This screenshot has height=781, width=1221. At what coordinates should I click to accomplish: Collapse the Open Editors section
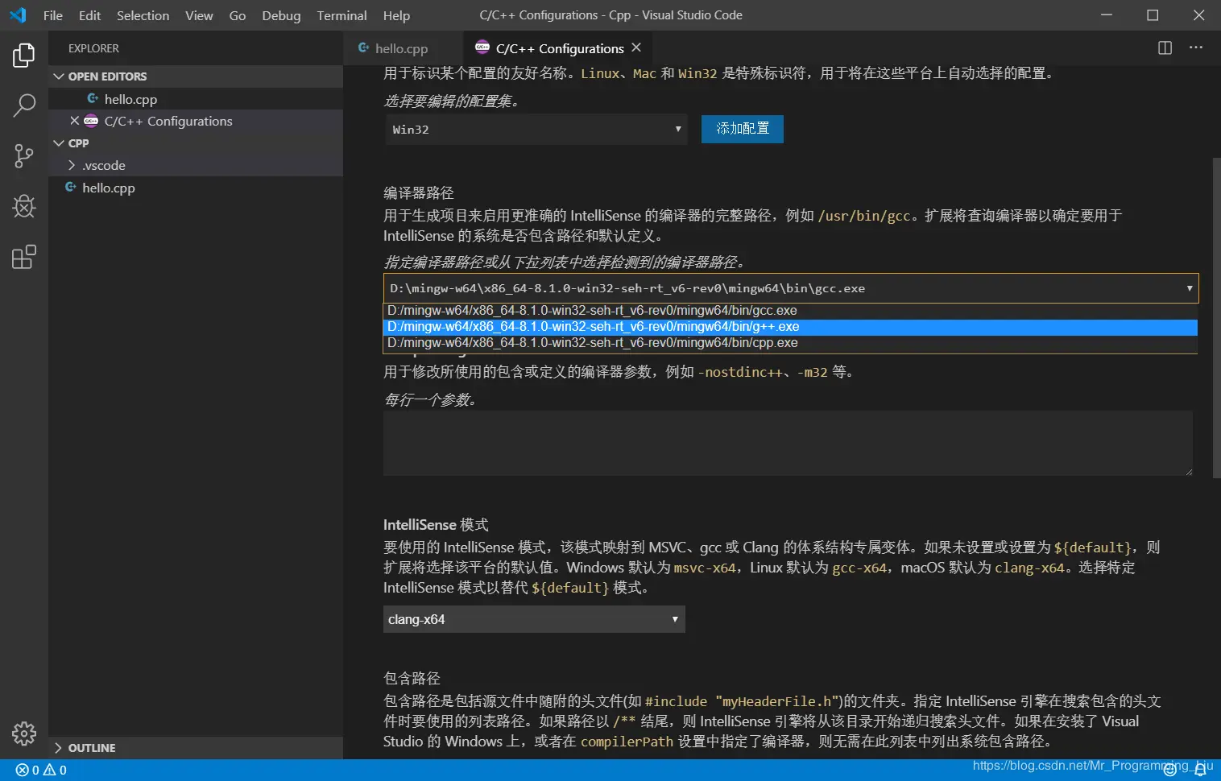pos(196,76)
